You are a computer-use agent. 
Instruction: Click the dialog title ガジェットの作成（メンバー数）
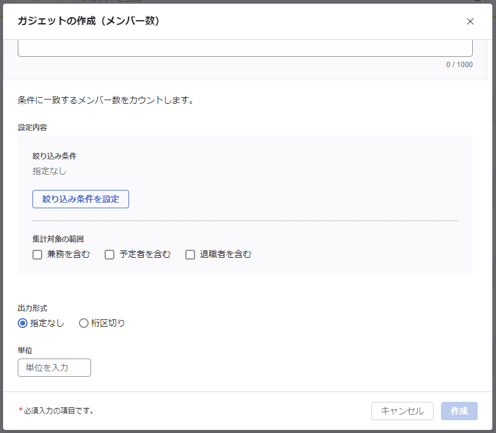89,21
